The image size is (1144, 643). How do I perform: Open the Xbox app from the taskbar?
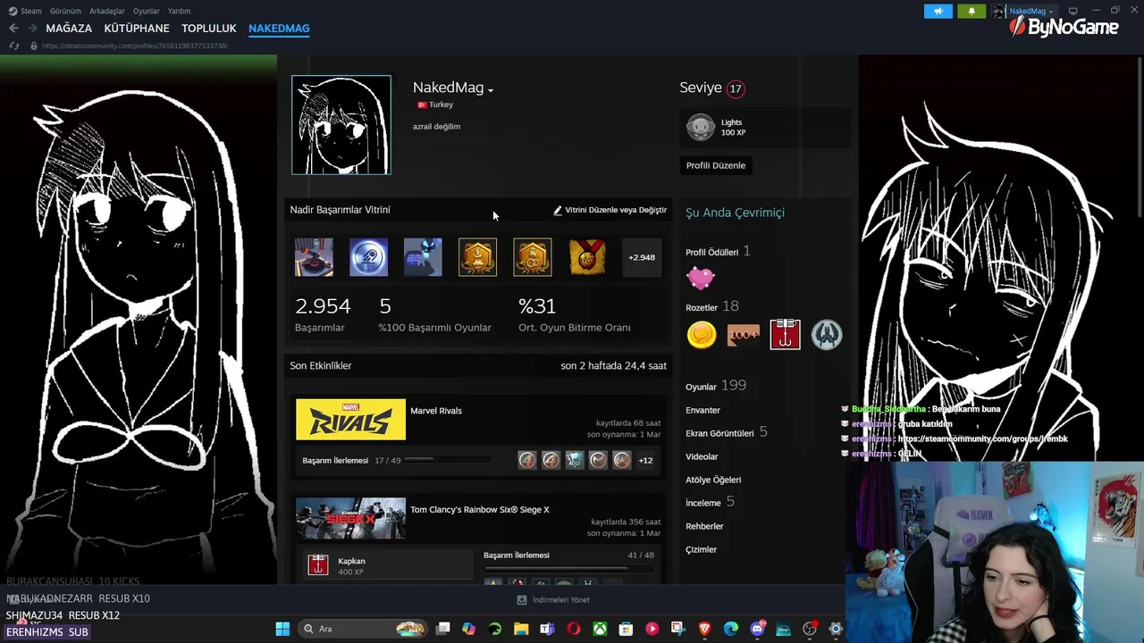pyautogui.click(x=600, y=629)
